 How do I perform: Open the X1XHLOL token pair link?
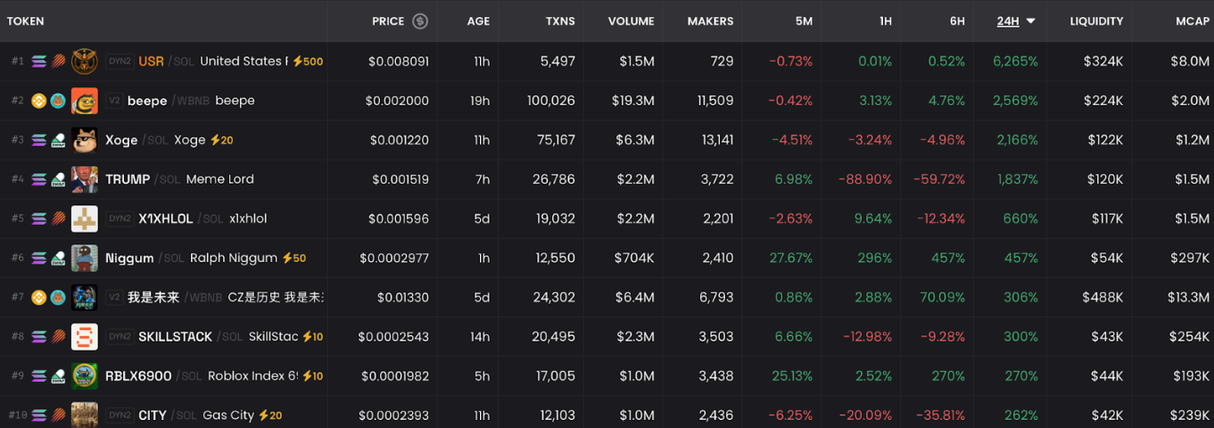tap(165, 218)
